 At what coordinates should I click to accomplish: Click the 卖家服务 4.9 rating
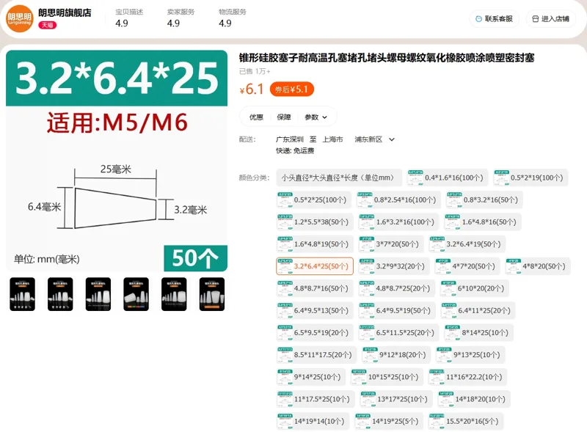pyautogui.click(x=181, y=18)
